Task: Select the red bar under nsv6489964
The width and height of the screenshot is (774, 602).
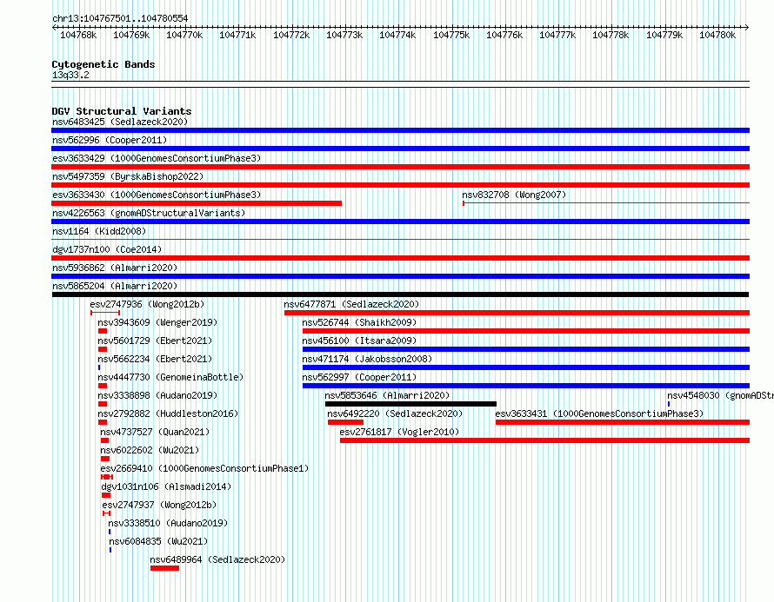Action: [165, 568]
